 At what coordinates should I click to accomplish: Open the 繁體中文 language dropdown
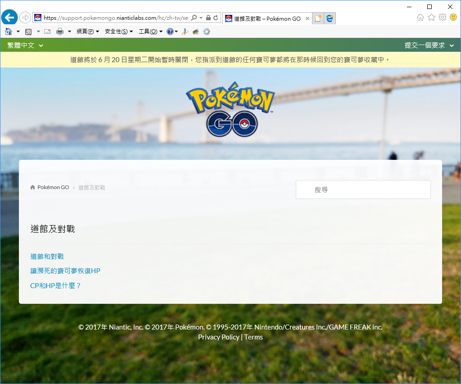coord(25,45)
